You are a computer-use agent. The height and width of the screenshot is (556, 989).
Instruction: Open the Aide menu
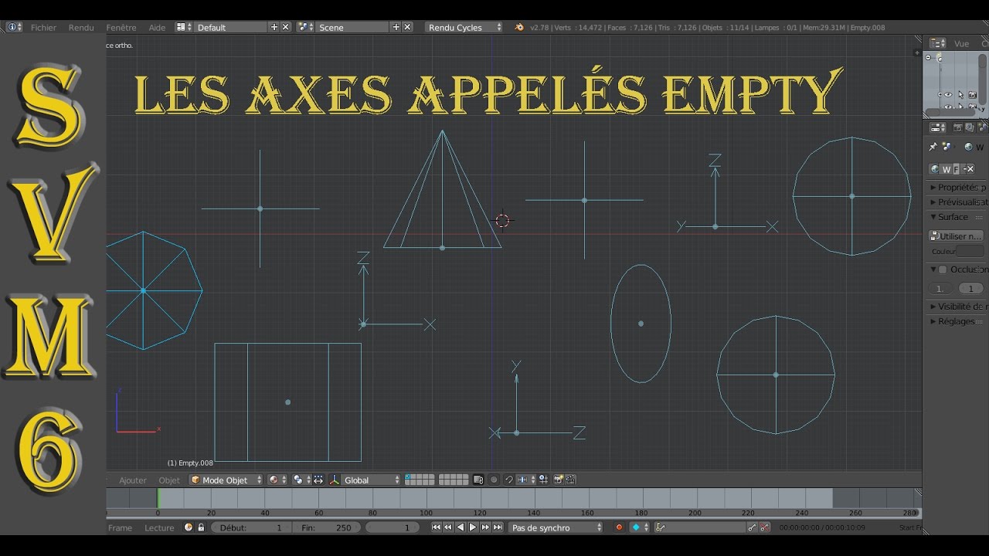[157, 27]
